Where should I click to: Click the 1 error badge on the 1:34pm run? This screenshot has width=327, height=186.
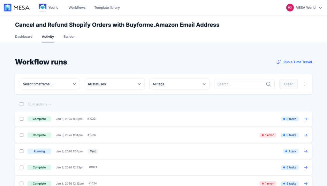[268, 135]
